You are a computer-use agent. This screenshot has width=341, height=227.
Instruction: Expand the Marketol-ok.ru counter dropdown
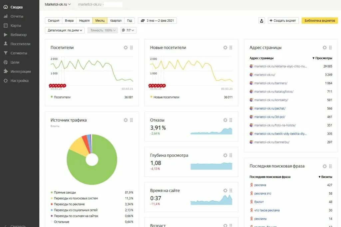(58, 4)
